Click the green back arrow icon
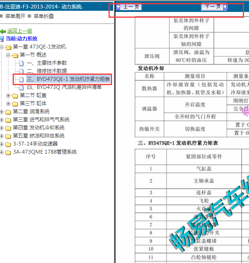This screenshot has height=263, width=249. click(3, 31)
